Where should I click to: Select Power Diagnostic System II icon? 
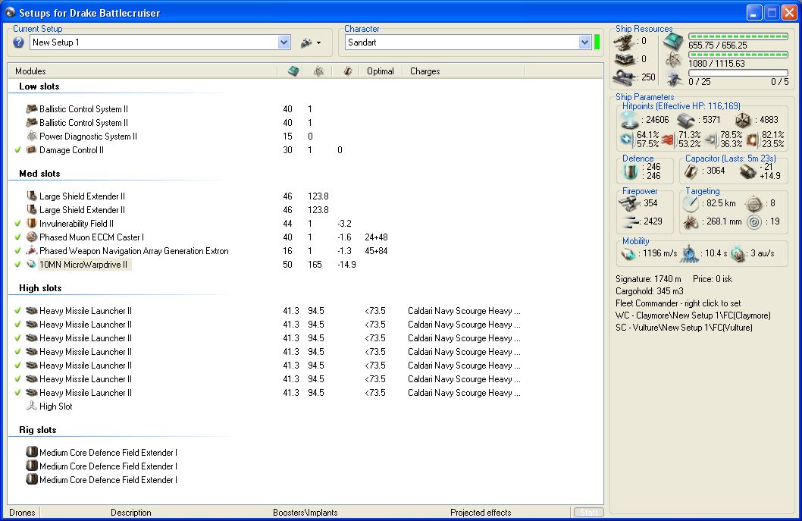(32, 136)
